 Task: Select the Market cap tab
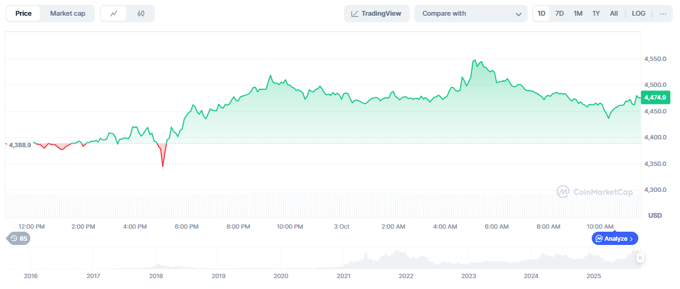click(68, 13)
